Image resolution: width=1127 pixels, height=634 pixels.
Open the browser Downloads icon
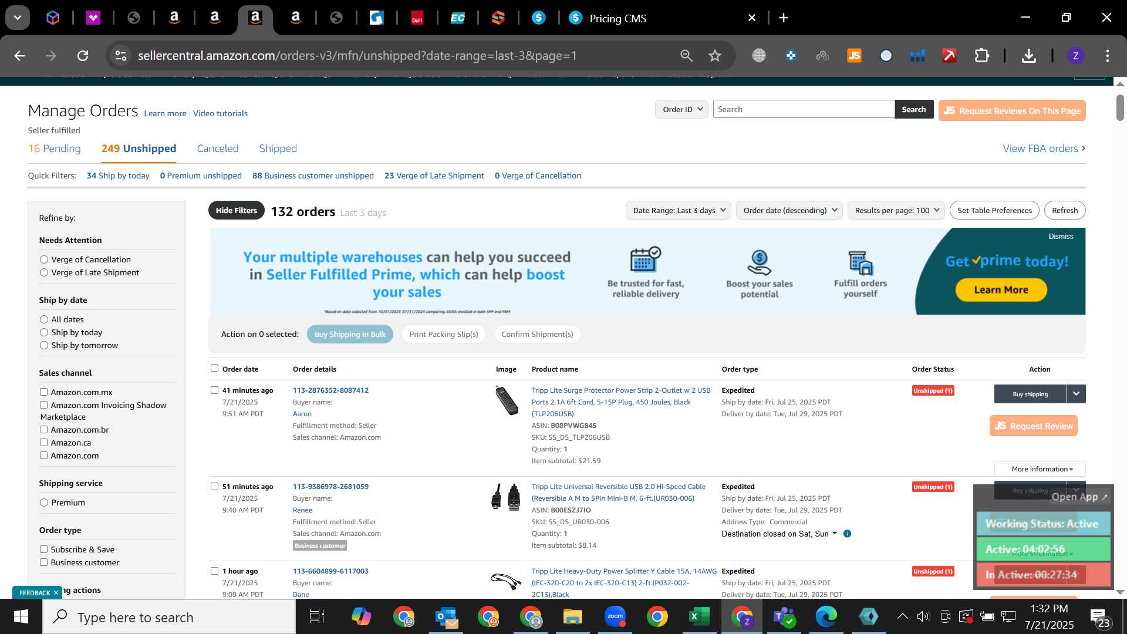1028,56
